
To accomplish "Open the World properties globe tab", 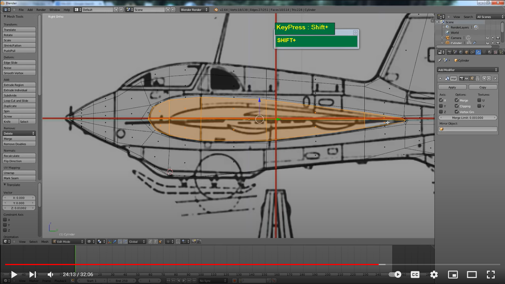I will pos(461,52).
